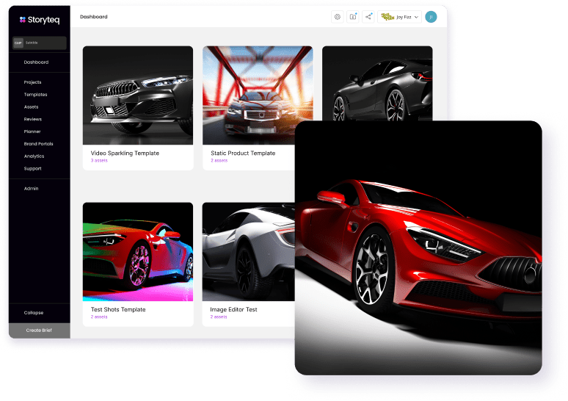Open Projects from the sidebar
This screenshot has height=401, width=568.
[32, 82]
